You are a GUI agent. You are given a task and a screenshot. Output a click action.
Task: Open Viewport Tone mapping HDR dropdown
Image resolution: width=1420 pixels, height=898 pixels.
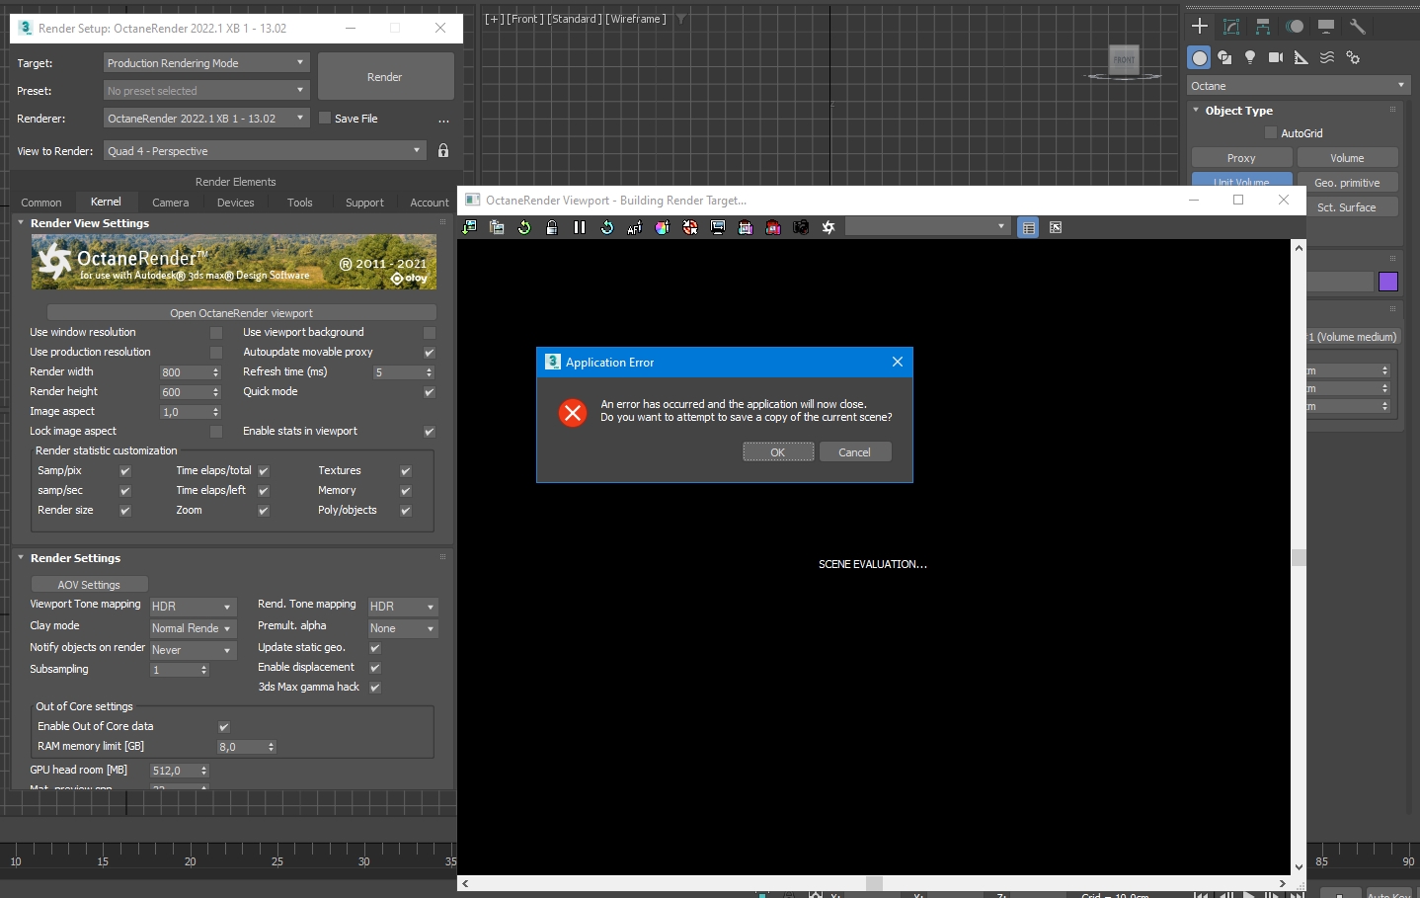point(192,607)
